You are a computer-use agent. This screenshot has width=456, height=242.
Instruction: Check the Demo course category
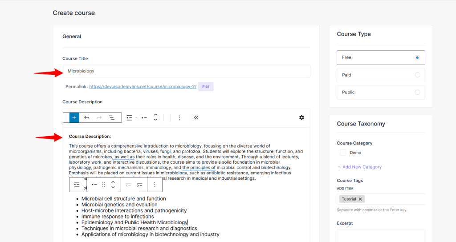coord(343,153)
